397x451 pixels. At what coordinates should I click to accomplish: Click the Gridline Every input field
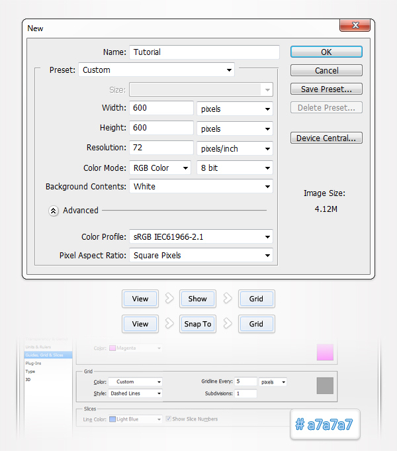245,382
